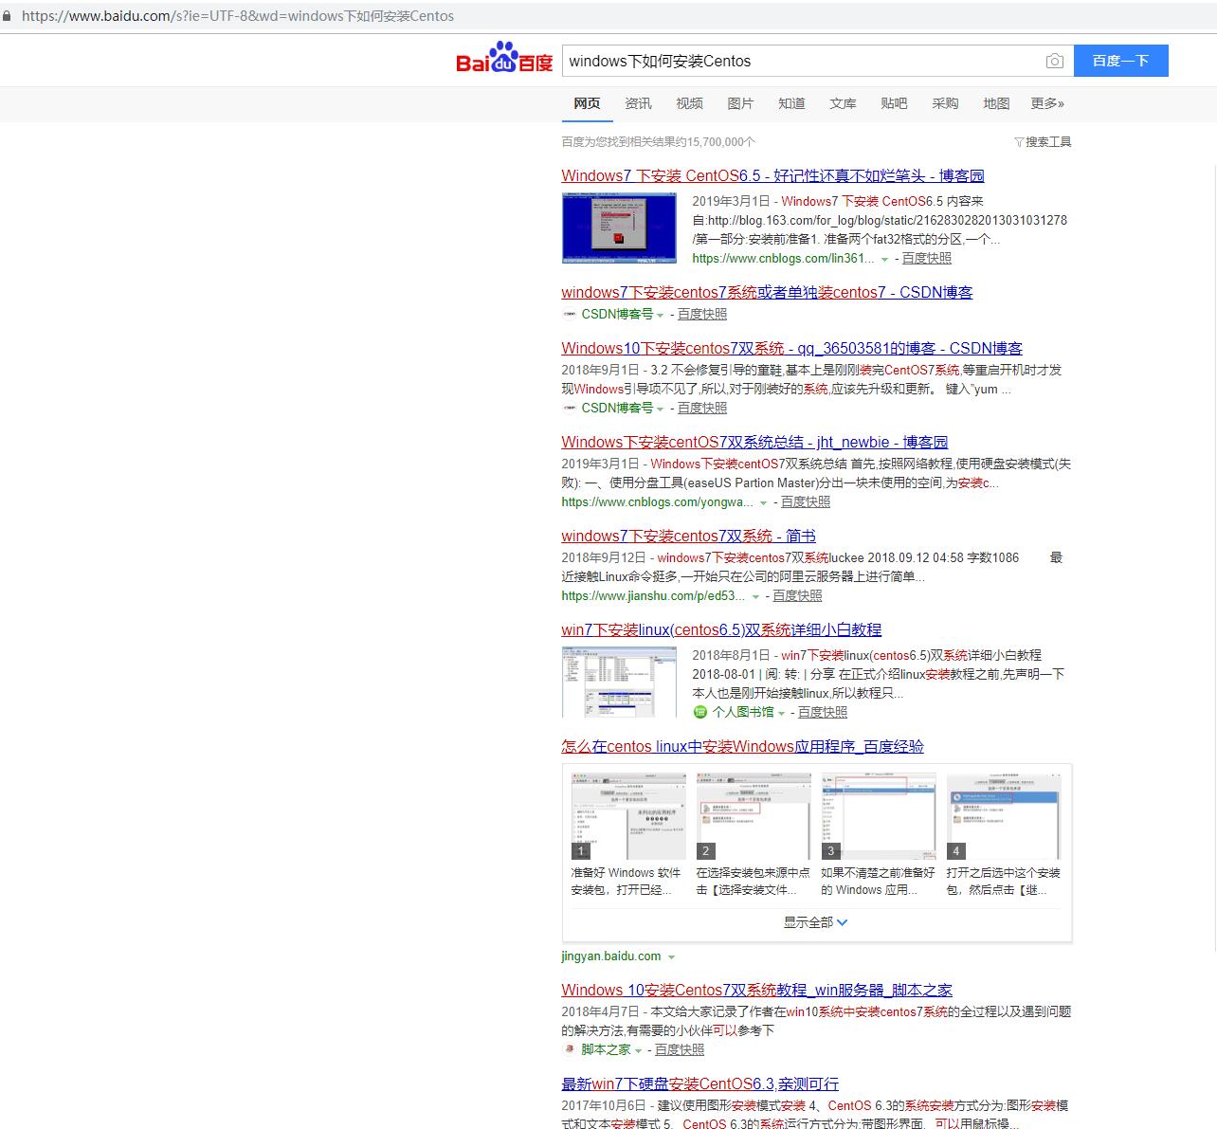The image size is (1217, 1129).
Task: Open step 2 thumbnail 在选择安装包来源
Action: click(754, 816)
